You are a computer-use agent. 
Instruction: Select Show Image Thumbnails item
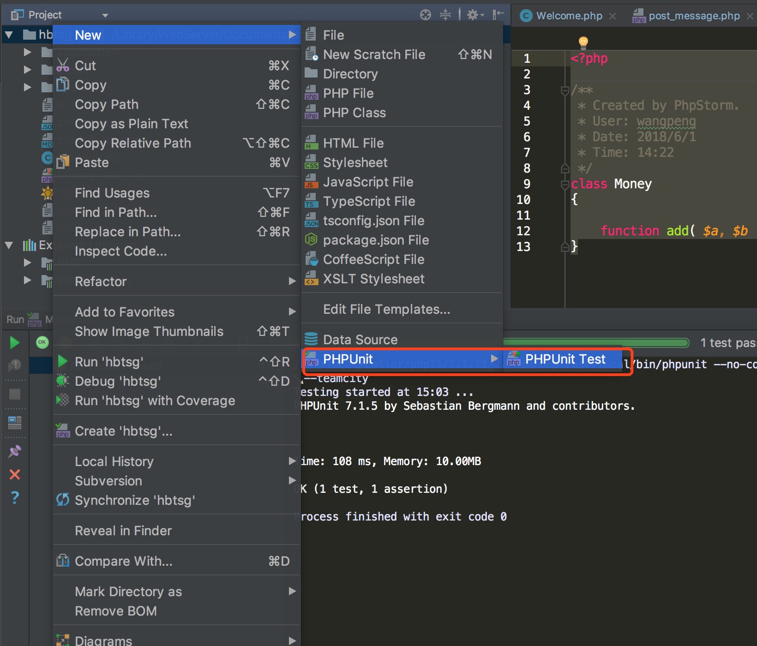click(176, 331)
